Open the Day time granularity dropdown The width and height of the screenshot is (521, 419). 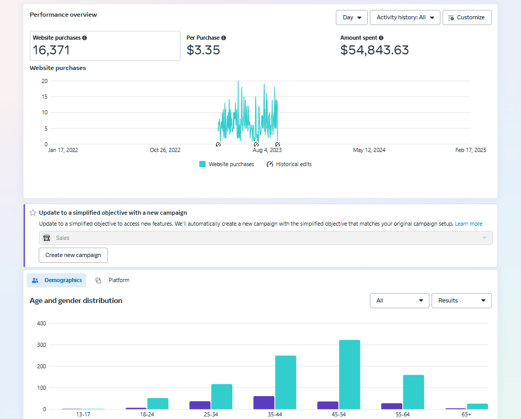click(352, 17)
